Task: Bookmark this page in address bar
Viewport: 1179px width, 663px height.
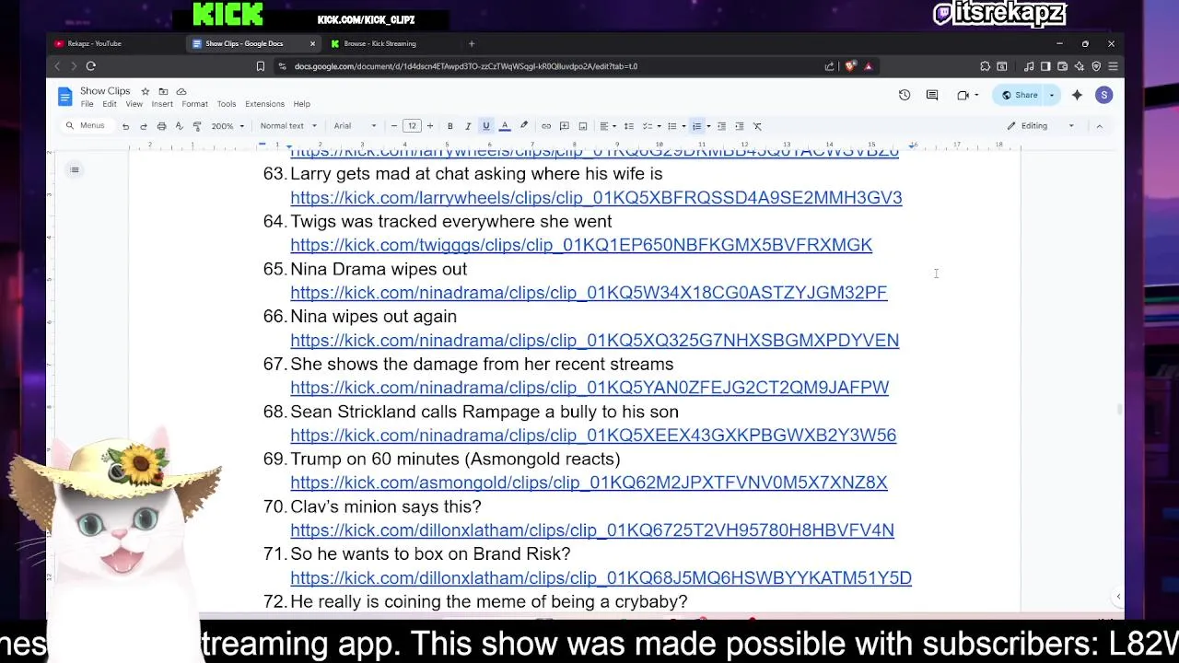Action: [261, 66]
